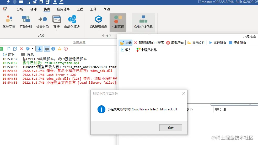Click the 索引 column header
This screenshot has height=145, width=258.
(x=126, y=50)
